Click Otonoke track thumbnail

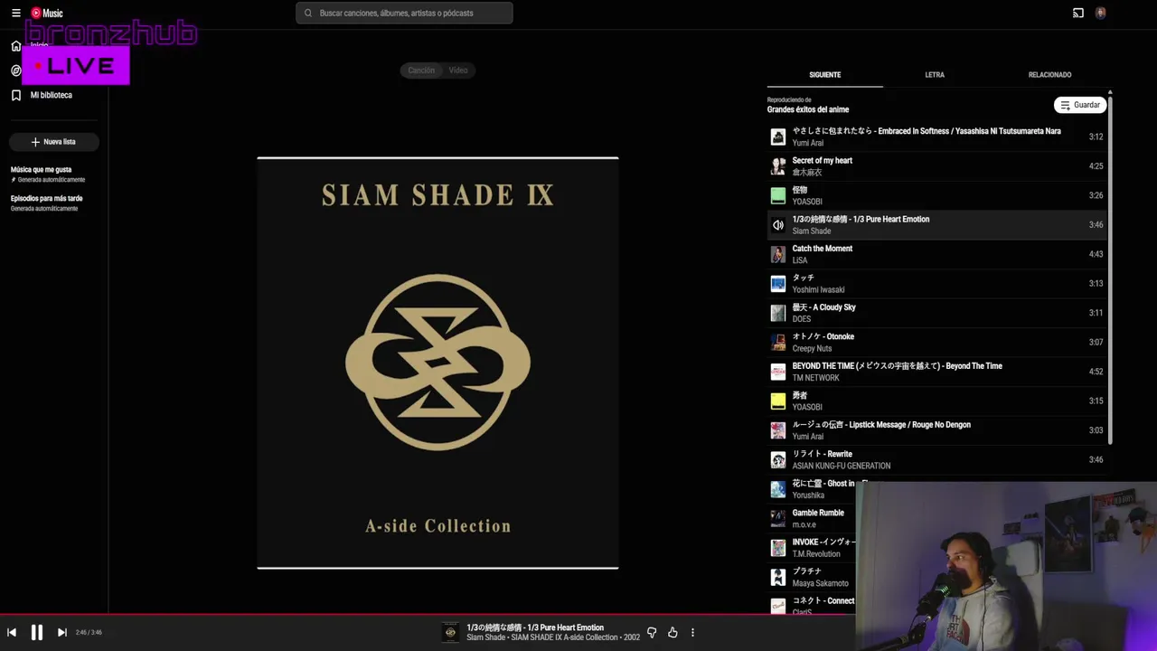778,343
